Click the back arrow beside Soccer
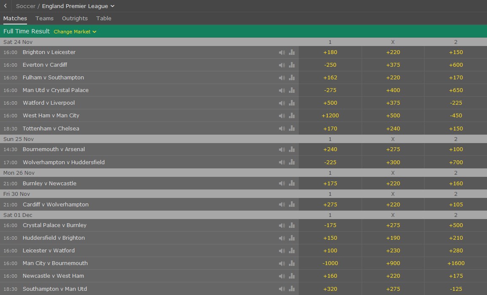The width and height of the screenshot is (487, 295). tap(5, 6)
